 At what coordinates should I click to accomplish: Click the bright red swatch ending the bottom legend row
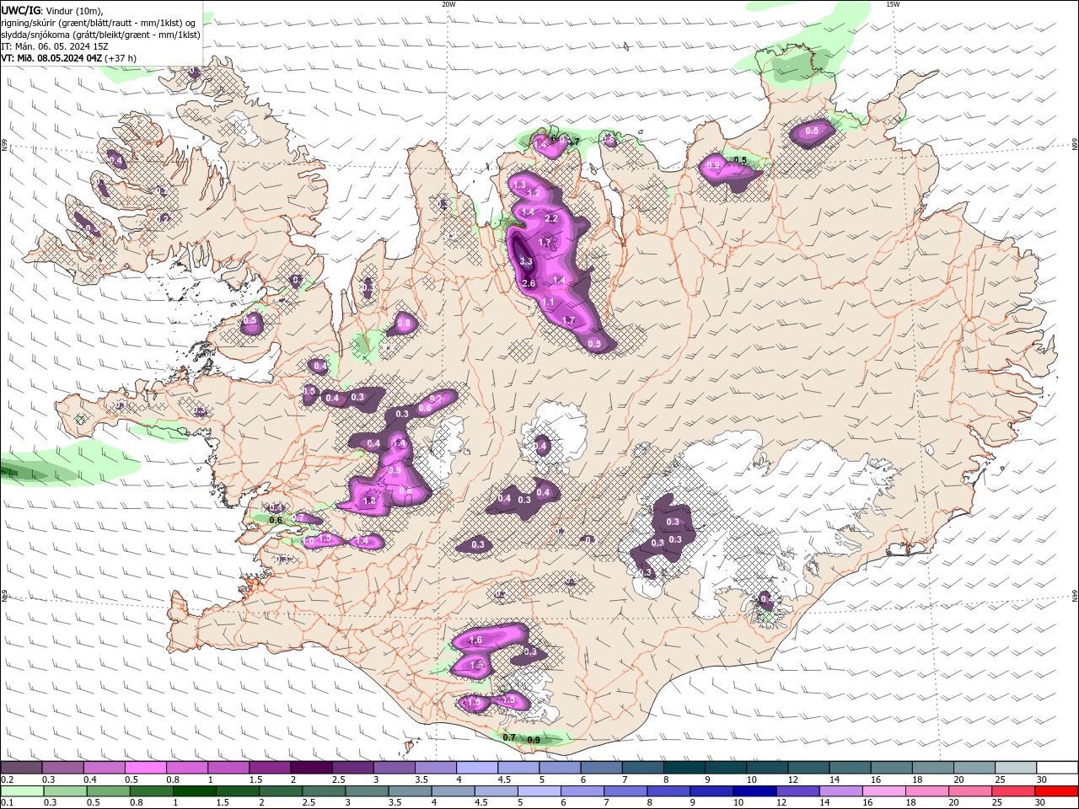(x=1056, y=791)
